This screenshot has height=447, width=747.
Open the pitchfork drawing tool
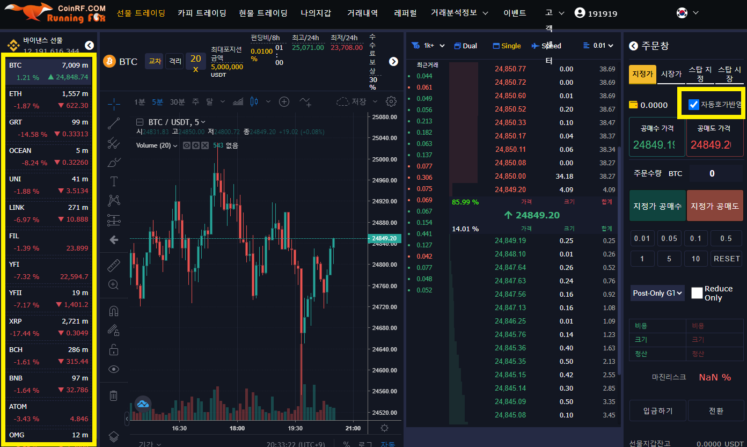point(114,143)
